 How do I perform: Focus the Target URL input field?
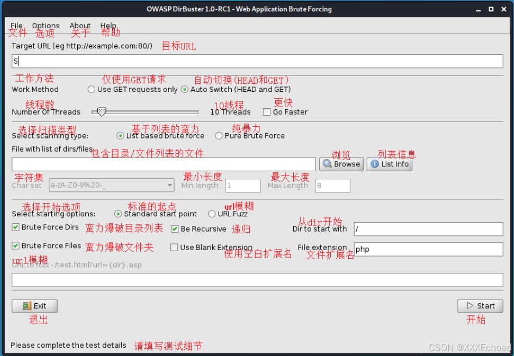[x=257, y=61]
